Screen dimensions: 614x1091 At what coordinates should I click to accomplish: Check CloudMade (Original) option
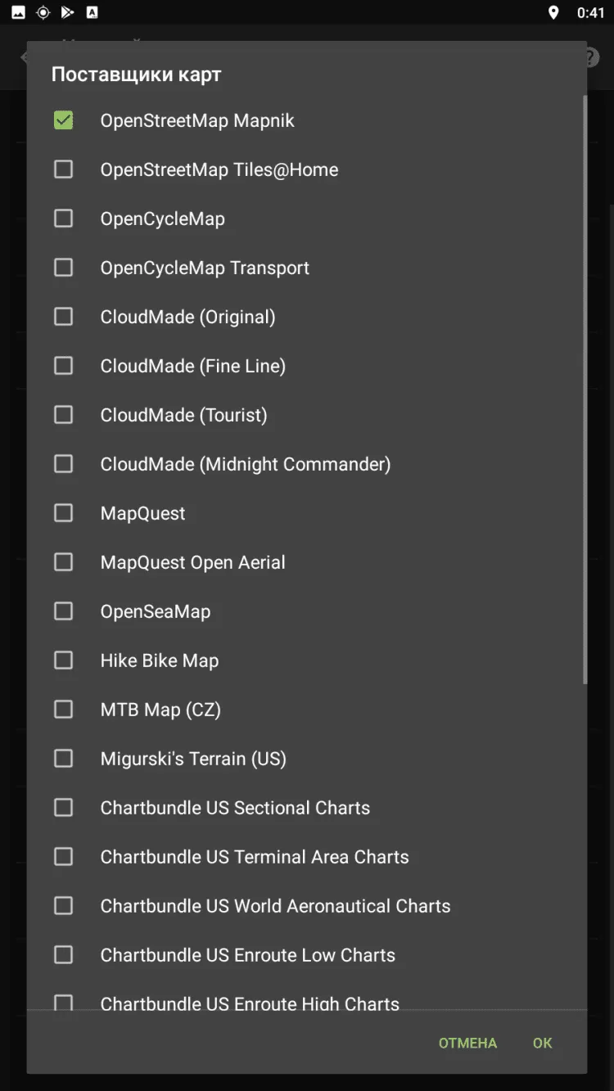(x=63, y=317)
